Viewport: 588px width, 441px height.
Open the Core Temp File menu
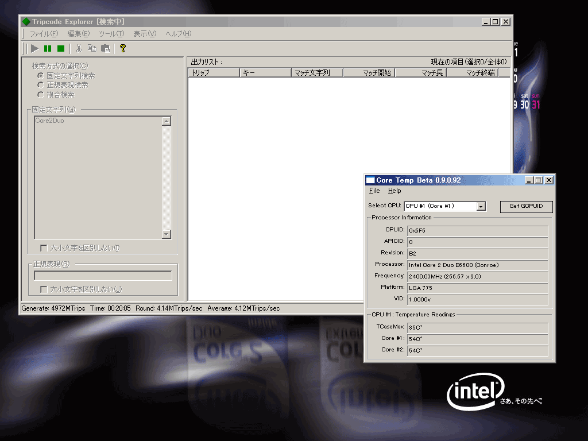[x=374, y=191]
